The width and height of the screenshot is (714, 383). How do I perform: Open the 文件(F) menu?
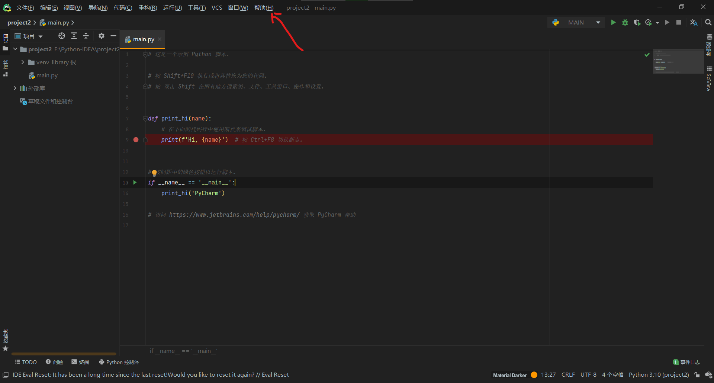click(x=25, y=8)
